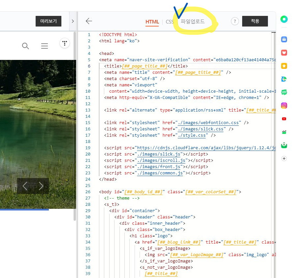This screenshot has width=292, height=278.
Task: Follow the ./images/common.js link in code
Action: 160,173
